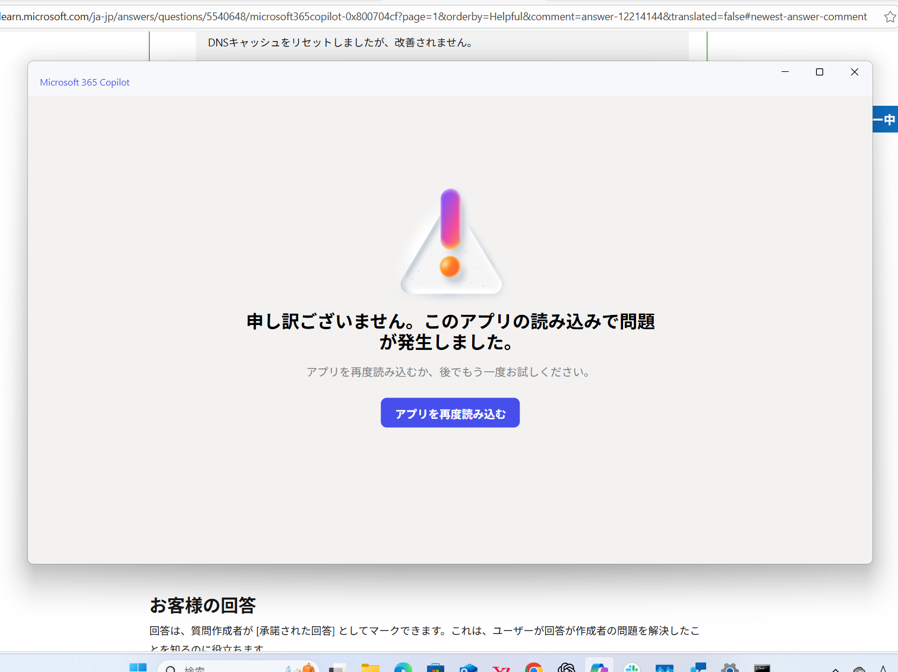This screenshot has height=672, width=898.
Task: Click the browser address bar URL
Action: pos(416,16)
